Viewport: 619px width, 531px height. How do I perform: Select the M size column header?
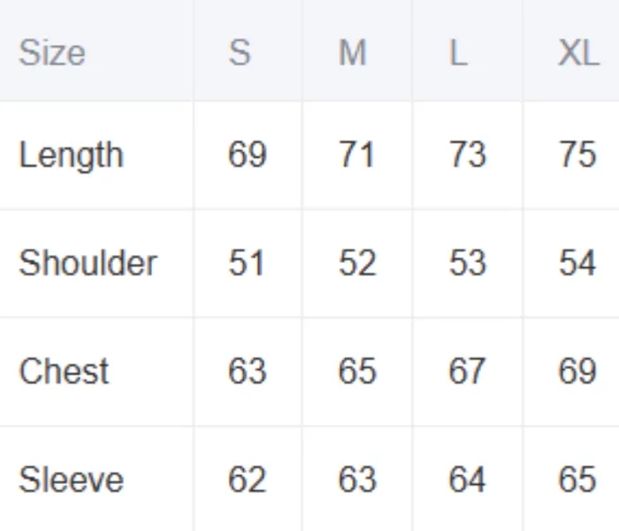click(352, 53)
